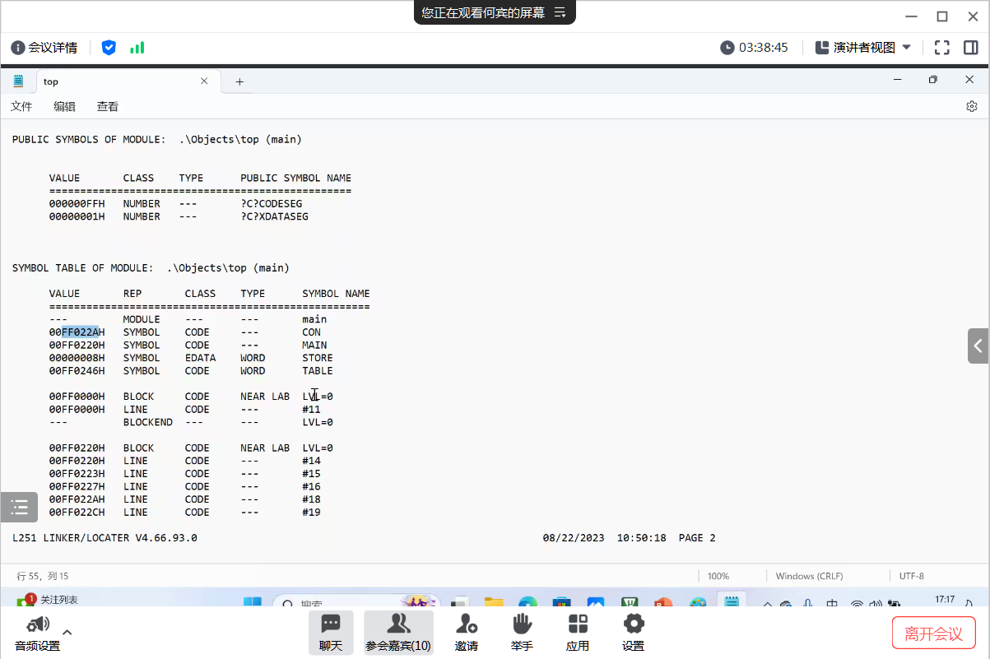
Task: Open the meeting settings button
Action: click(633, 632)
